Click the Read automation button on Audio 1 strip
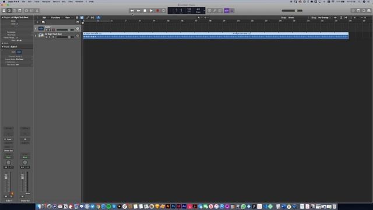The width and height of the screenshot is (373, 210). (x=9, y=157)
